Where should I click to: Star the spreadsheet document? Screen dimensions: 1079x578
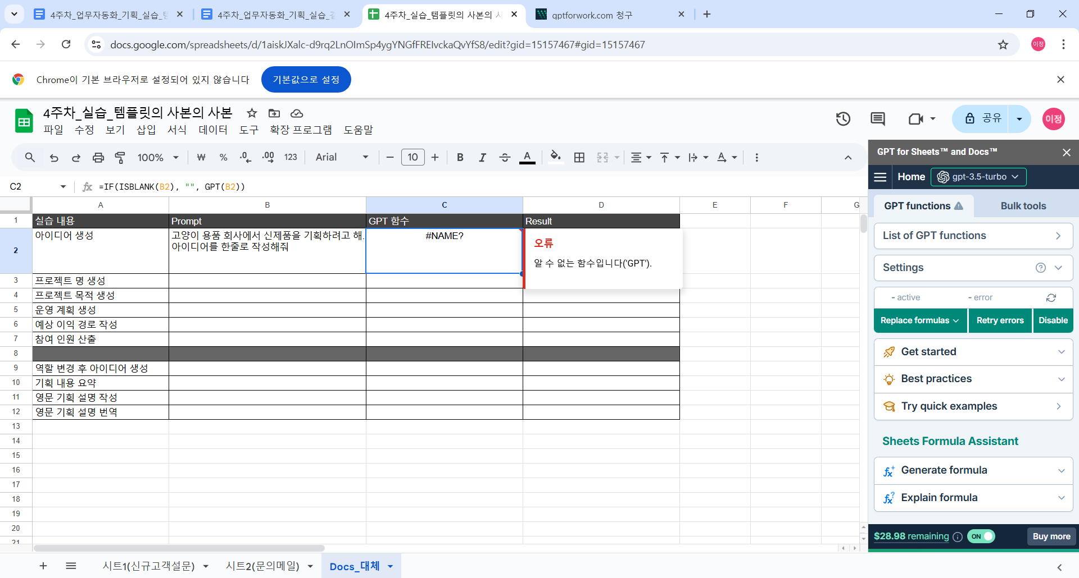click(252, 113)
